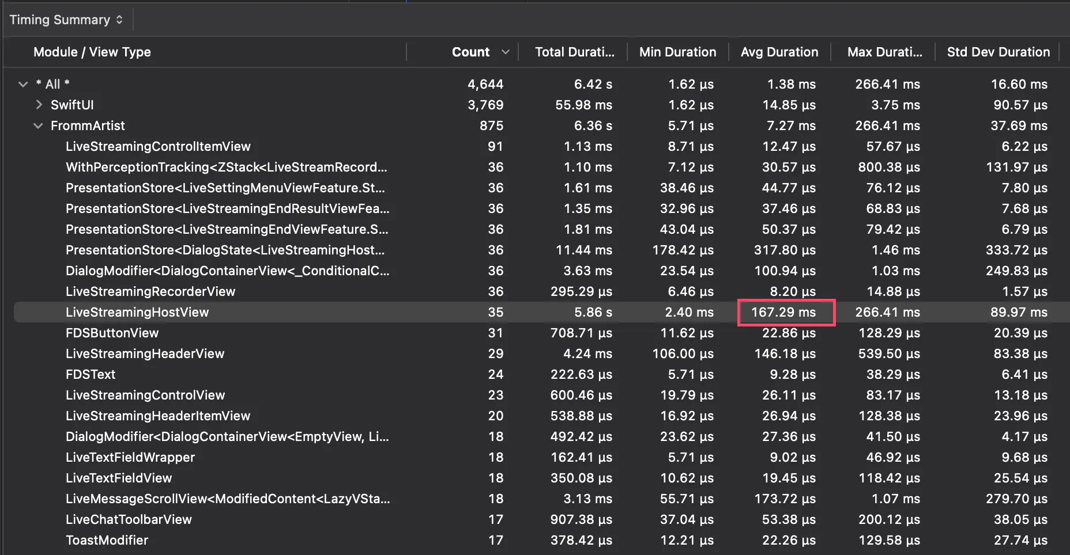Click the 6.36 s total of FrommArtist
This screenshot has width=1070, height=555.
tap(593, 126)
